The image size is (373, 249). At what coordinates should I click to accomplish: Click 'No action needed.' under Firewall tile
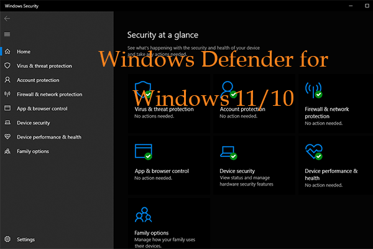click(x=323, y=123)
